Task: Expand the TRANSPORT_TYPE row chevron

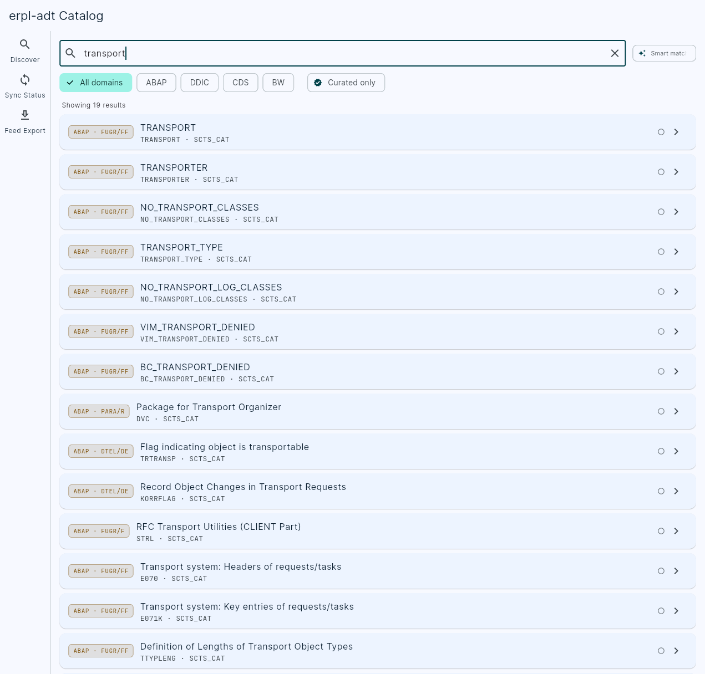Action: 676,252
